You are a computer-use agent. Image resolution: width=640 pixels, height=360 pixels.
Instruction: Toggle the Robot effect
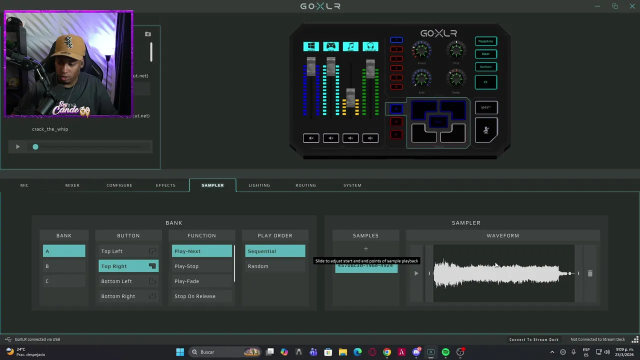click(485, 54)
